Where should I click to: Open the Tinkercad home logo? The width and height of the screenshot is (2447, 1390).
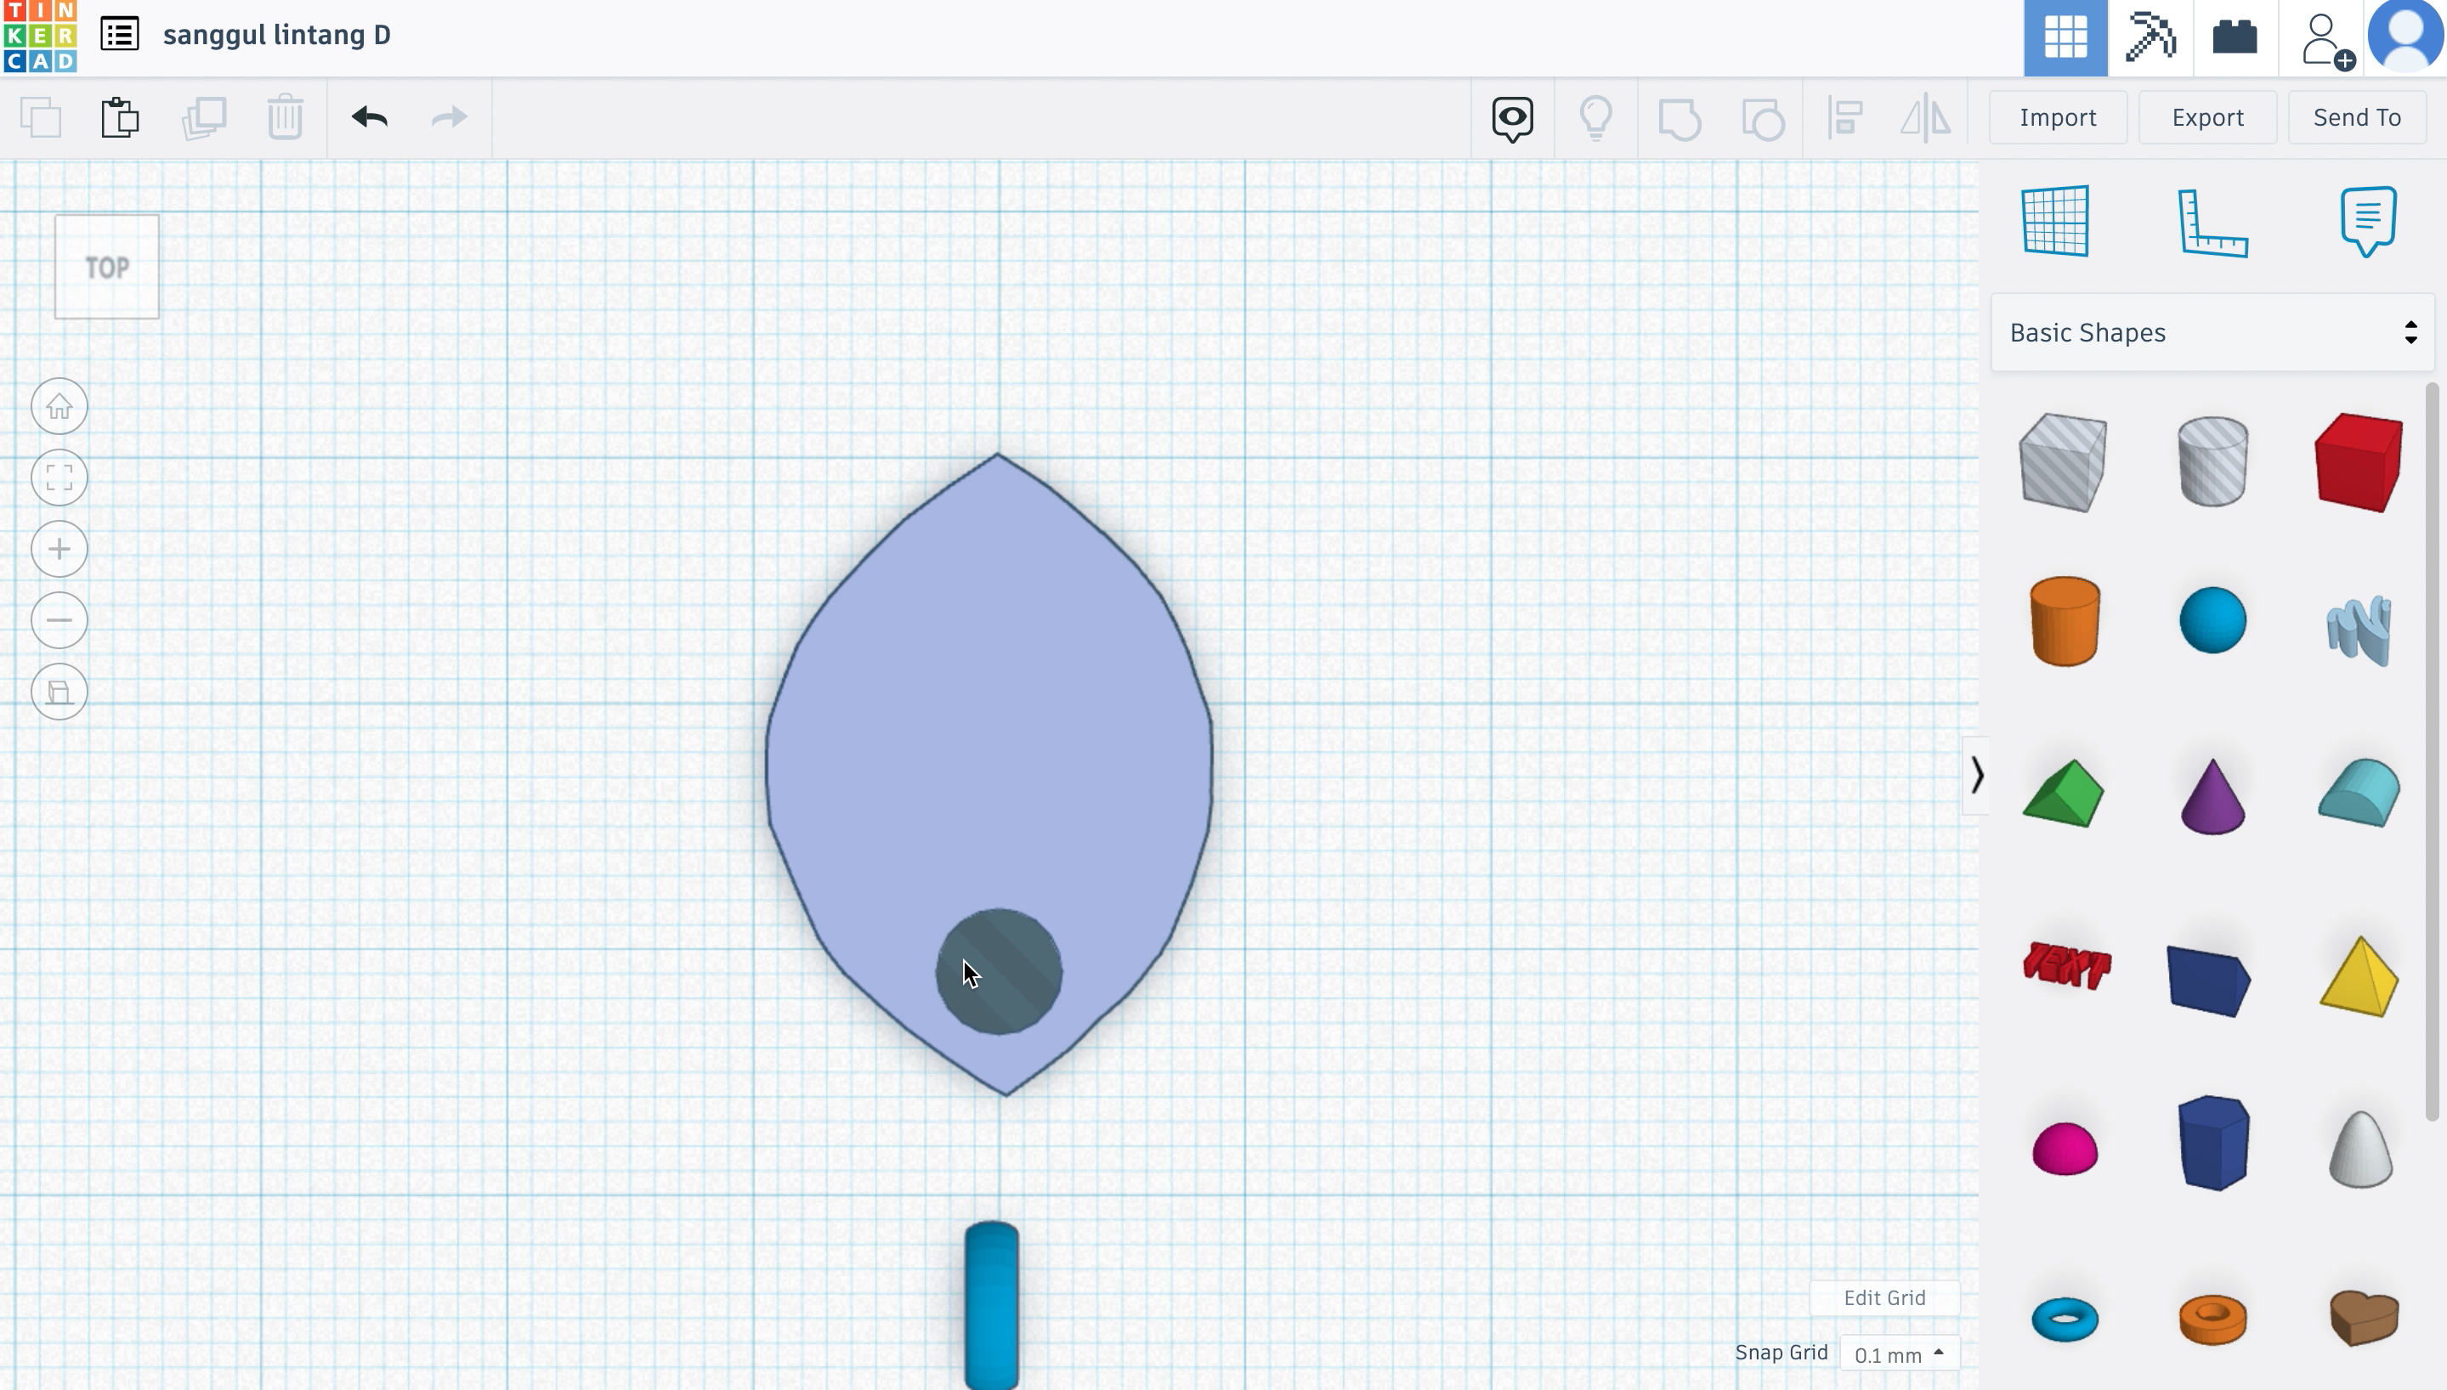[x=40, y=37]
